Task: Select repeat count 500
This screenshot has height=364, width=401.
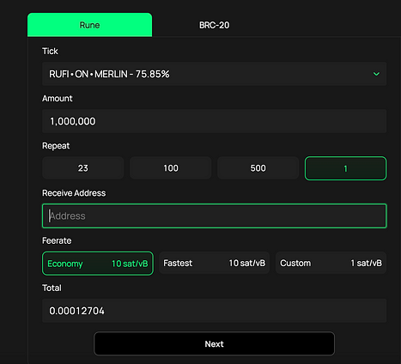Action: click(258, 168)
